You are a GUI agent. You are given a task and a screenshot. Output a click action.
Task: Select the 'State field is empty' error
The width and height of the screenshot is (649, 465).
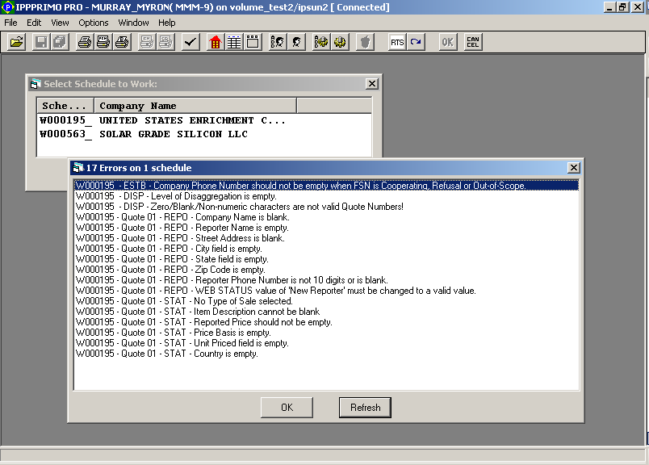tap(326, 259)
